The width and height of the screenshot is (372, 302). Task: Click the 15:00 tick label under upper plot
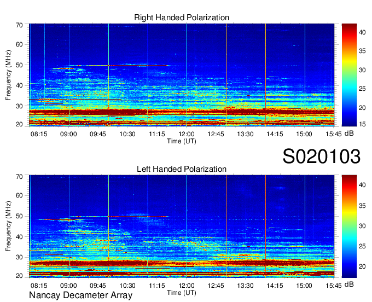coord(304,134)
